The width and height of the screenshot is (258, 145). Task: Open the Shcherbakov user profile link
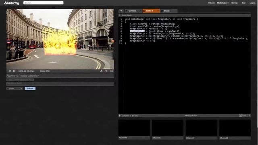pos(222,3)
